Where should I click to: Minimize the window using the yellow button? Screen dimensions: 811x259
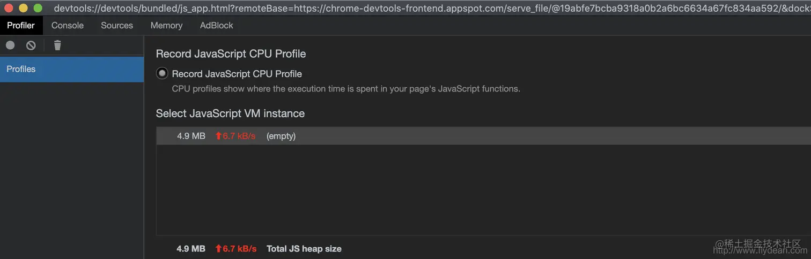23,8
